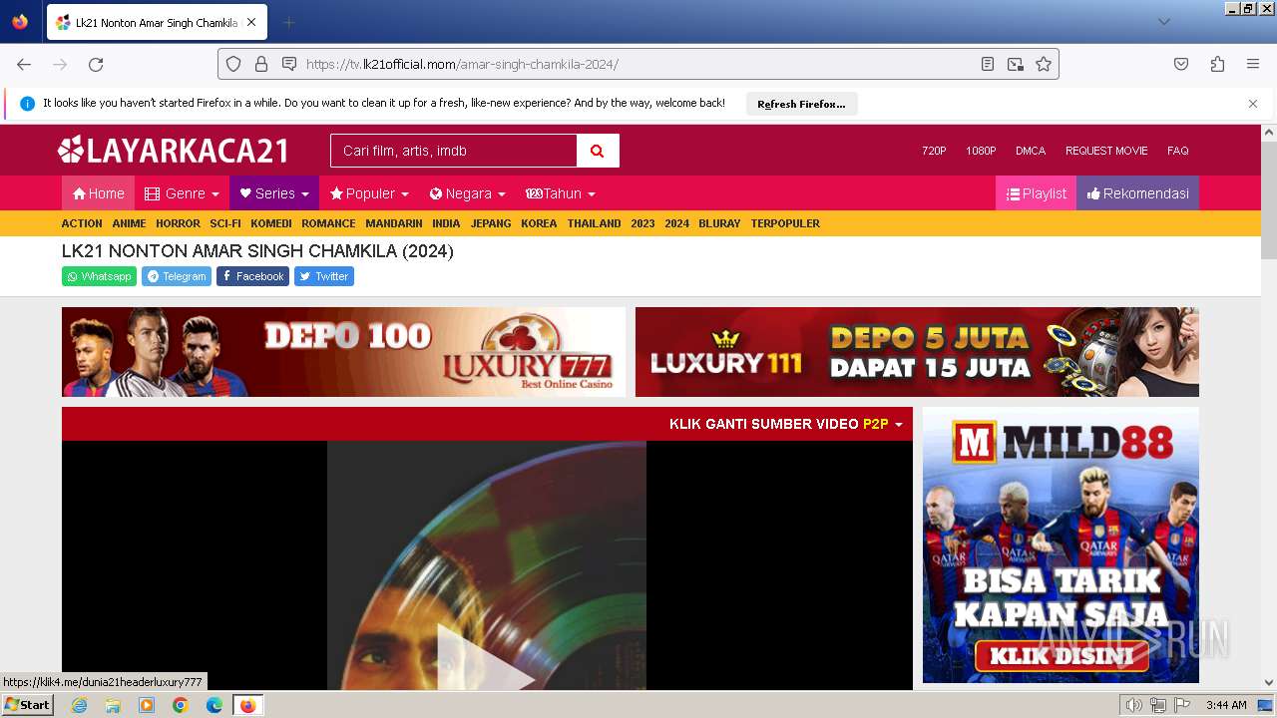The width and height of the screenshot is (1277, 718).
Task: Expand the list all tabs chevron
Action: tap(1164, 22)
